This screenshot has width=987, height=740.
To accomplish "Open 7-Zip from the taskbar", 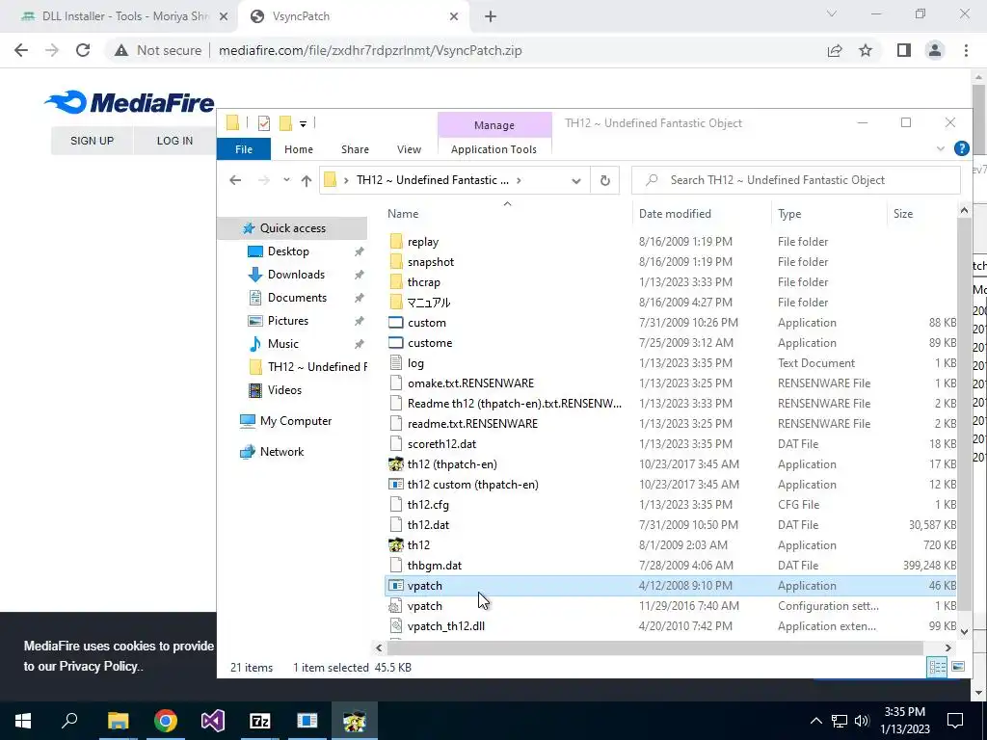I will (260, 721).
